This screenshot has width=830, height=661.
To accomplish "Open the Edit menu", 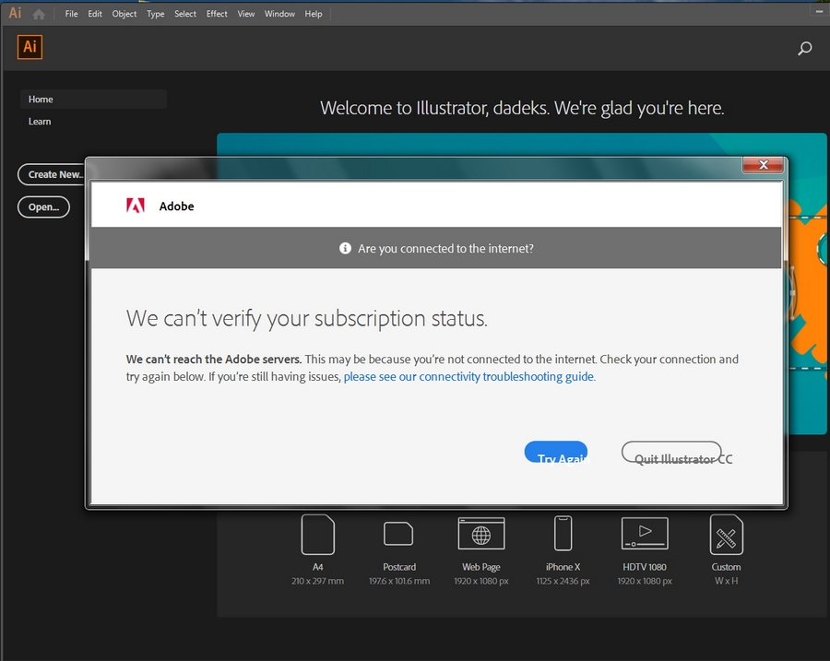I will (x=95, y=14).
